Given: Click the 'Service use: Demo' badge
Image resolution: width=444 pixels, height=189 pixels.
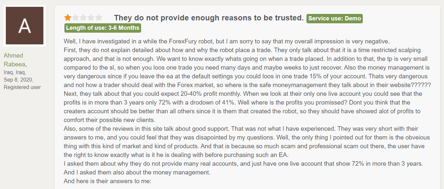Looking at the screenshot, I should point(335,18).
